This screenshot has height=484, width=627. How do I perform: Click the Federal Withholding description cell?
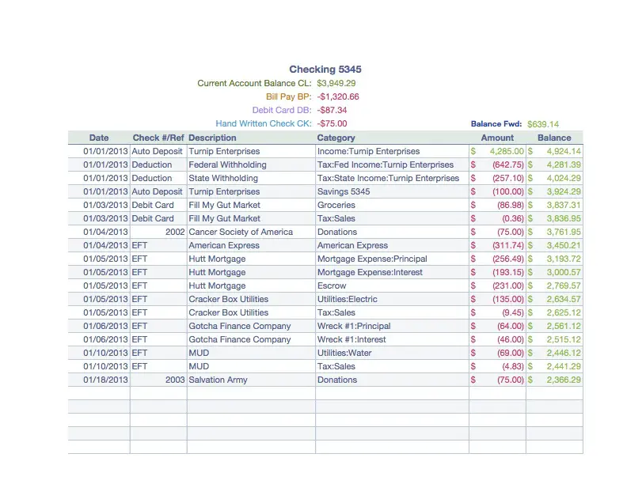coord(227,164)
